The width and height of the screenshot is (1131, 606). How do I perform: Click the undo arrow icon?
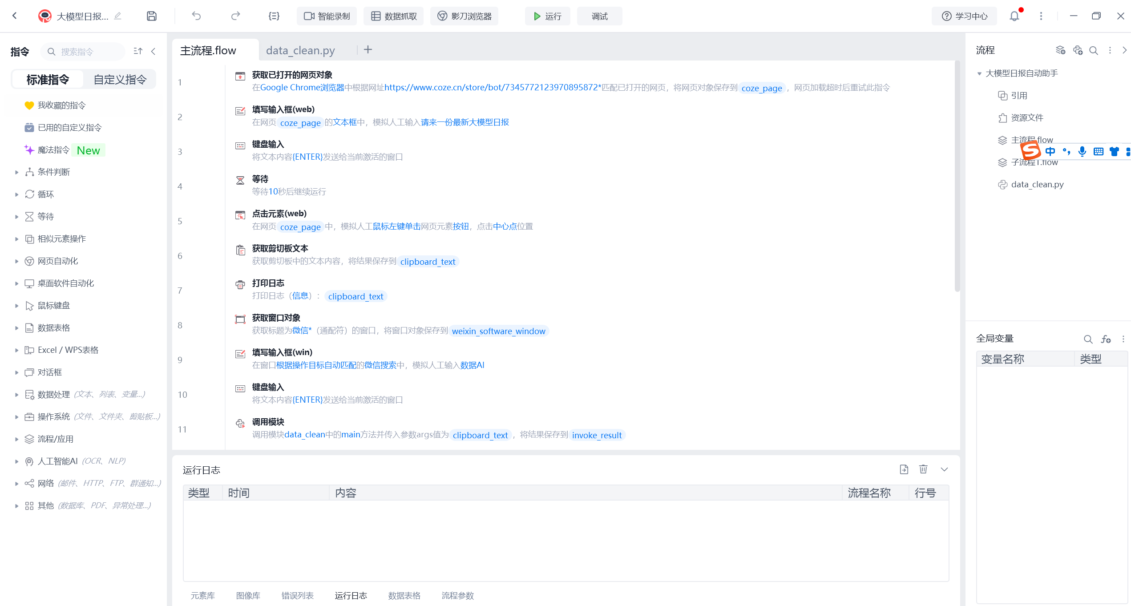pos(196,16)
